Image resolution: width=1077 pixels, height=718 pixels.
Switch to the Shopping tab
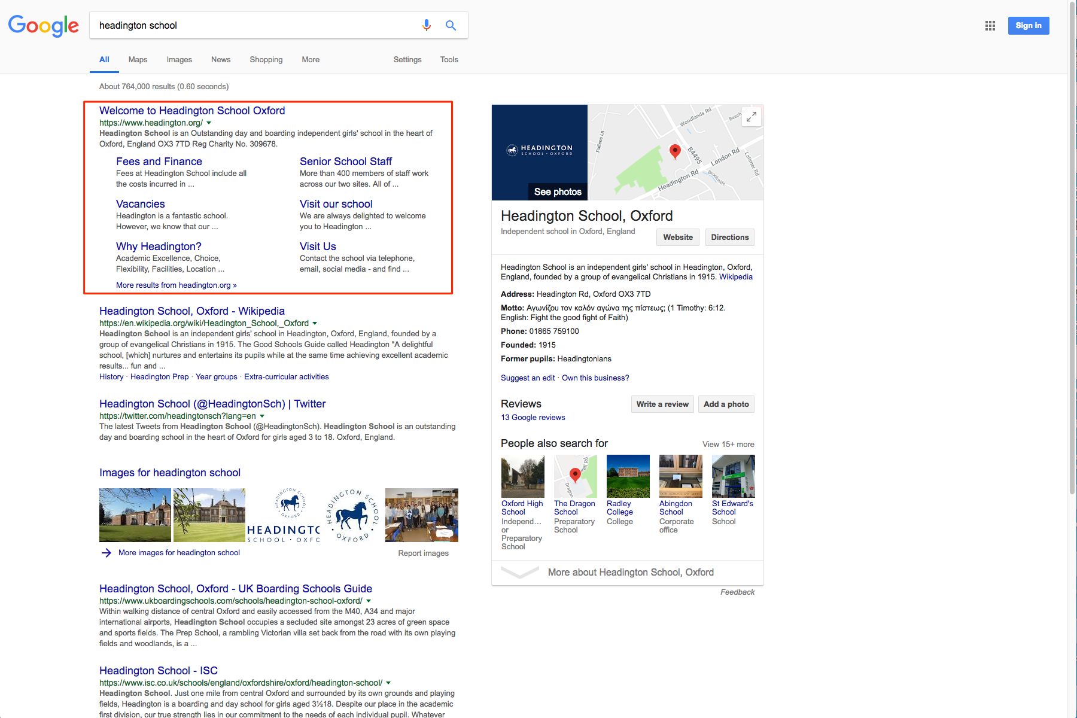(266, 60)
